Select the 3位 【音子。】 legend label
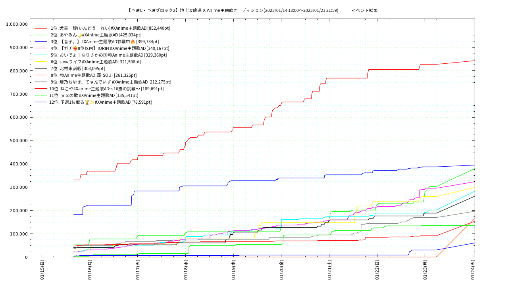The height and width of the screenshot is (285, 508). point(105,42)
